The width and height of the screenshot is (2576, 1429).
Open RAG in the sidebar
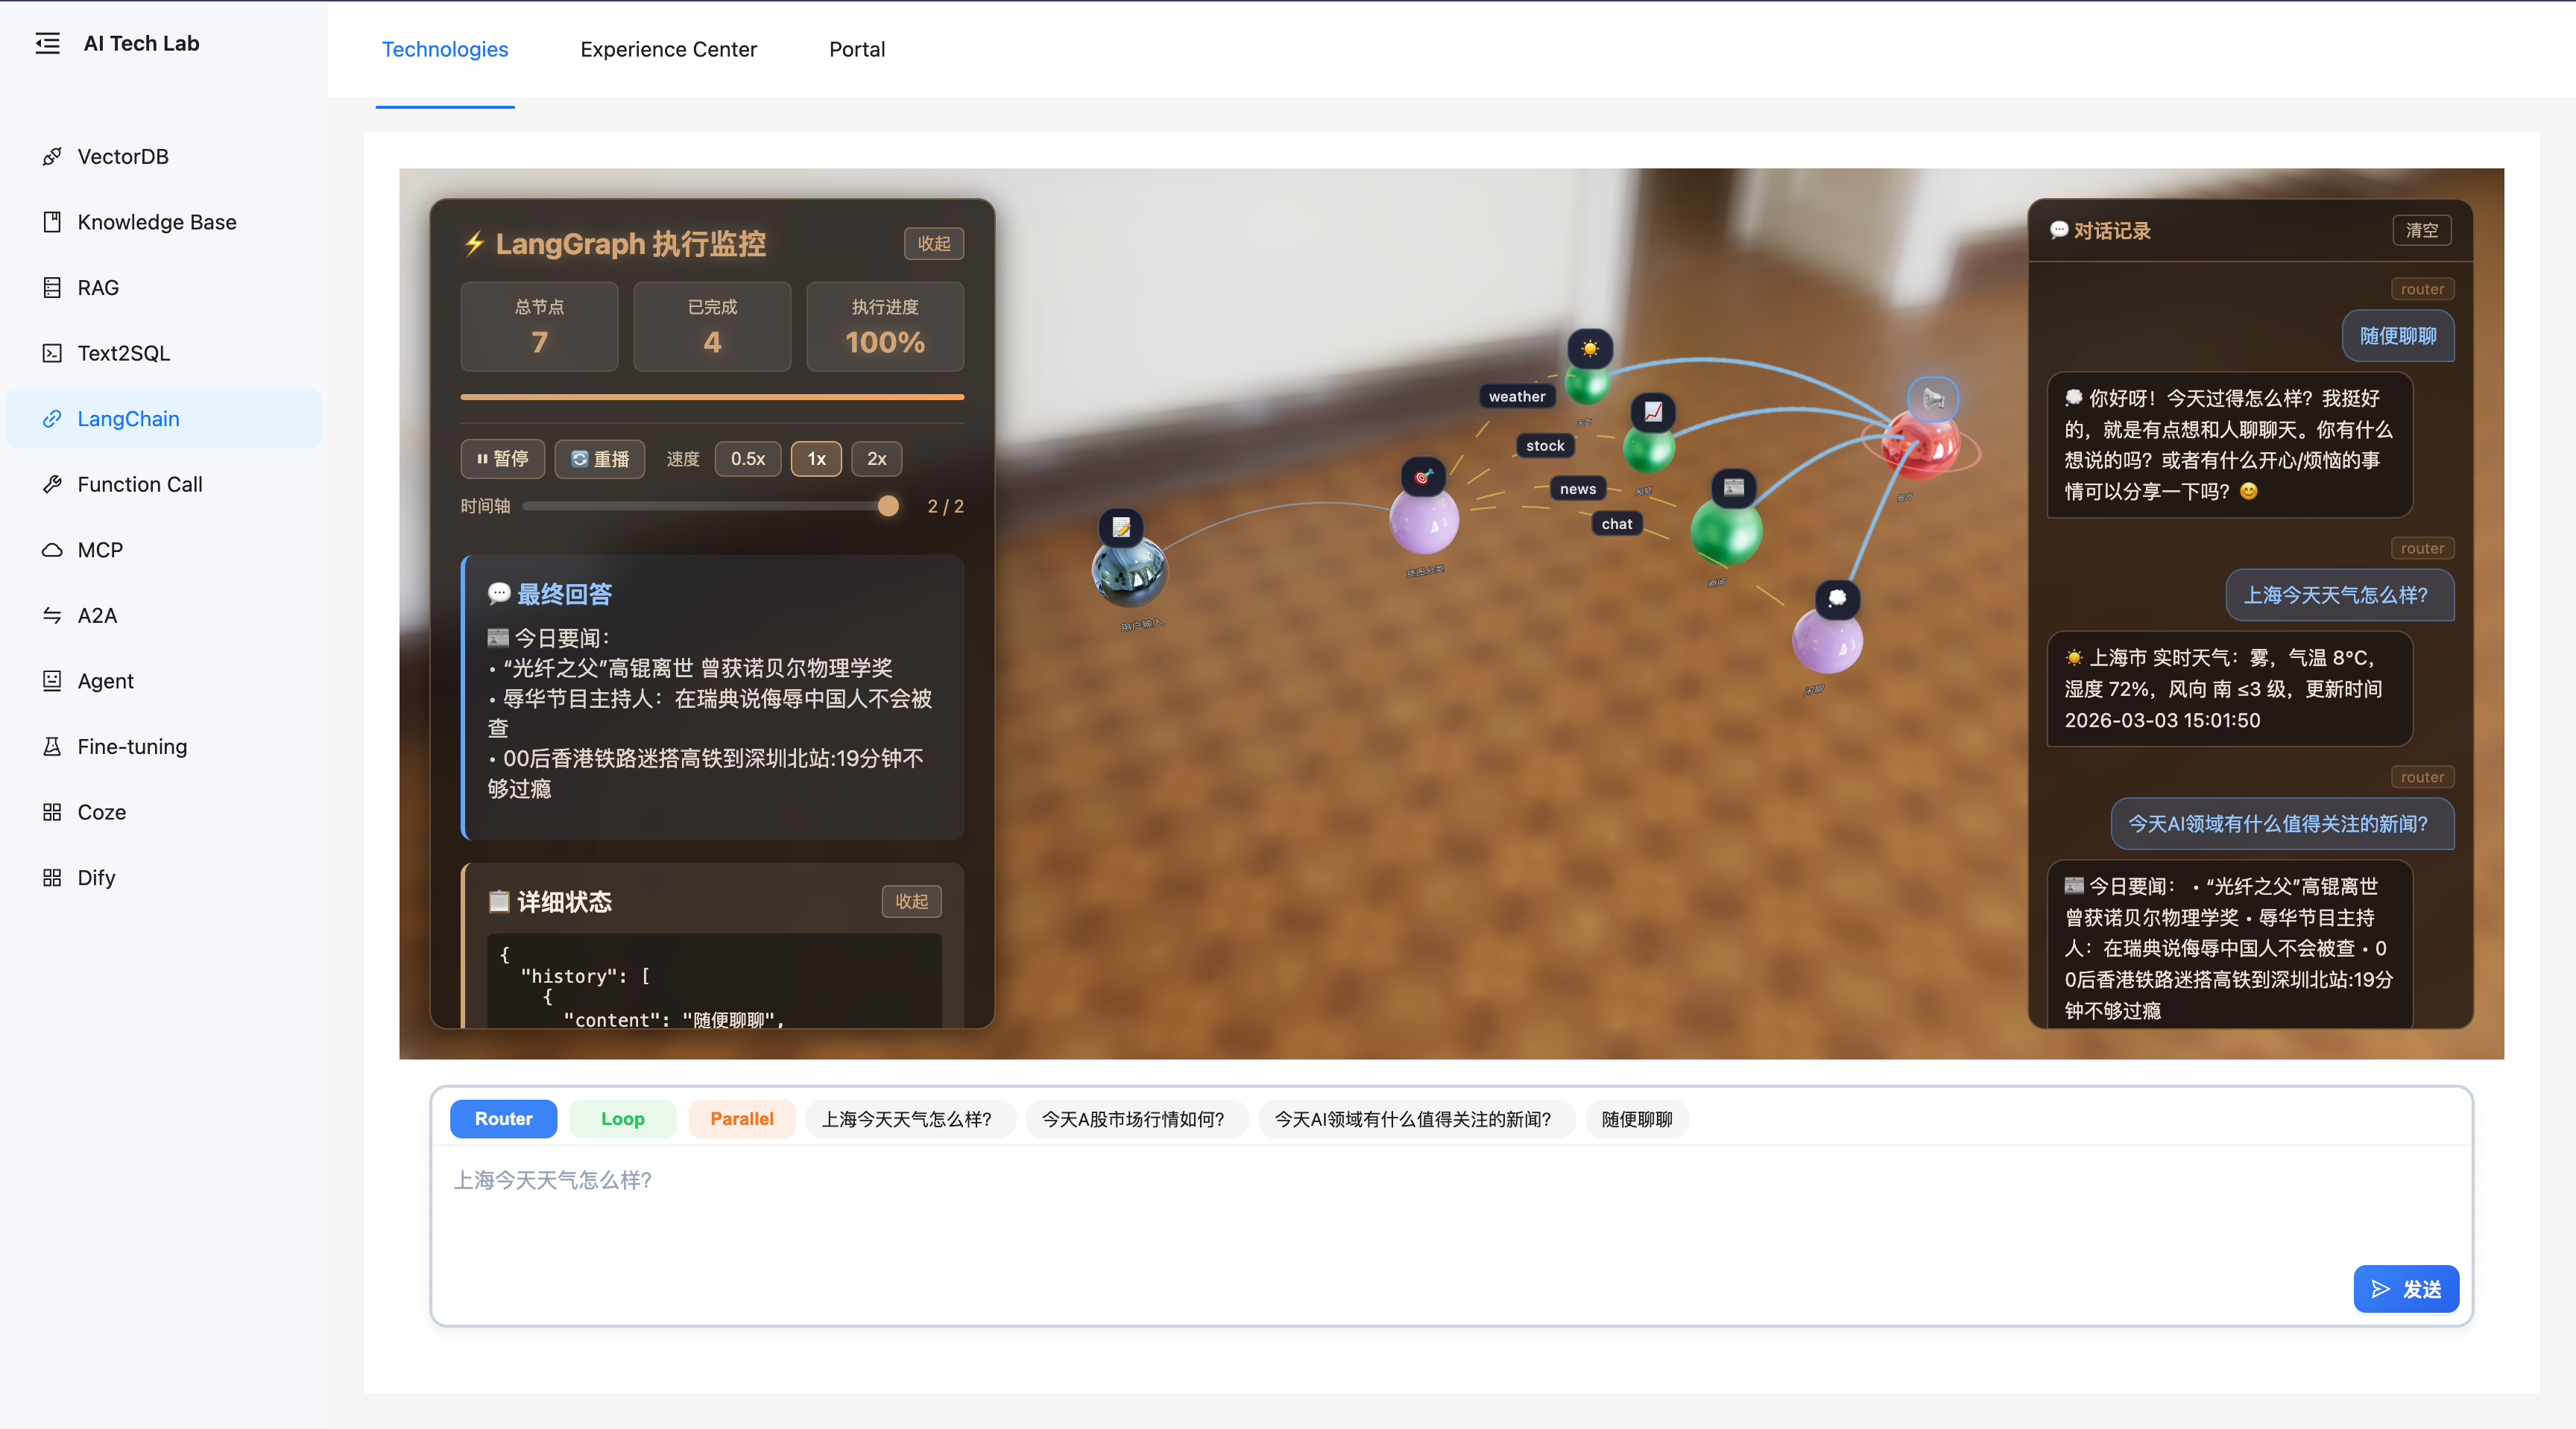(x=164, y=288)
